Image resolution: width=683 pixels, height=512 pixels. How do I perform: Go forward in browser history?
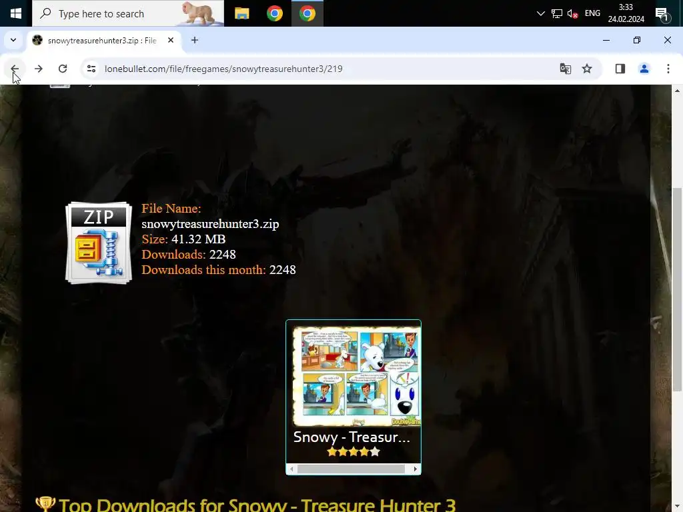[38, 69]
